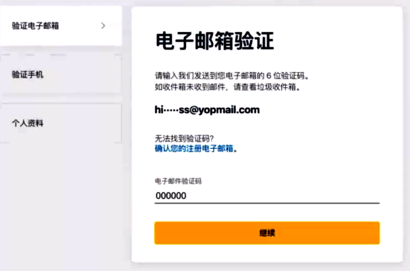Click the 电子邮箱验证 page heading
Screen dimensions: 410x271
(215, 40)
